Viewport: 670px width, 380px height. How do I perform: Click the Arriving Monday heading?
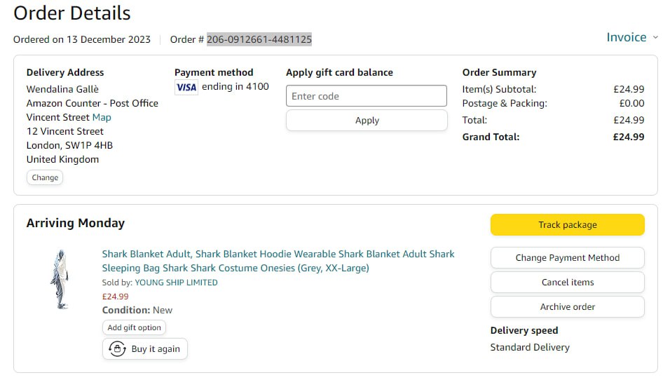76,223
